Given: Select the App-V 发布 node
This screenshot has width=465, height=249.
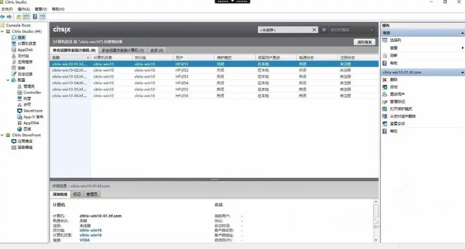Looking at the screenshot, I should 33,117.
